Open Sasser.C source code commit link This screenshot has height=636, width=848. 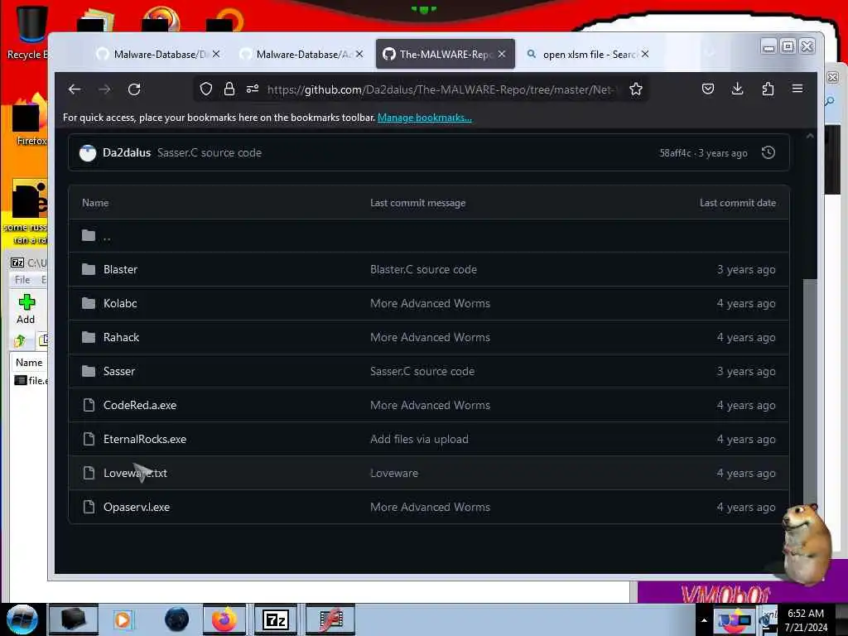point(210,152)
